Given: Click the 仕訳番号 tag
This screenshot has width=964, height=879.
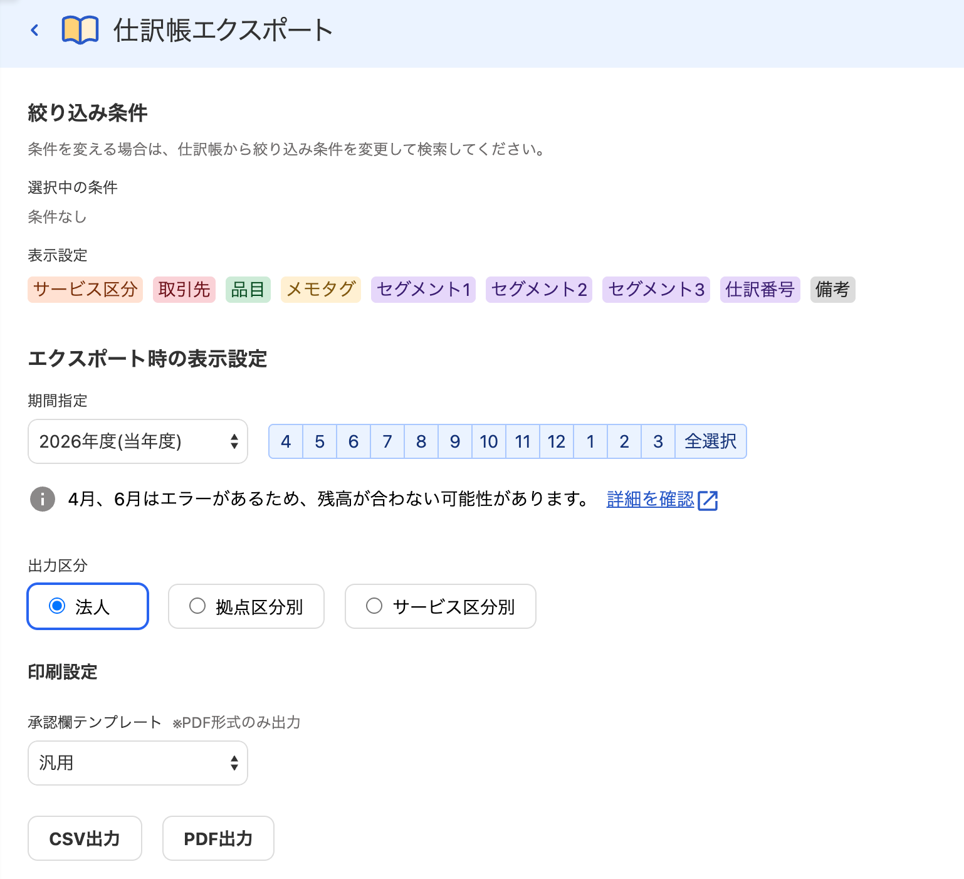Looking at the screenshot, I should (x=760, y=290).
